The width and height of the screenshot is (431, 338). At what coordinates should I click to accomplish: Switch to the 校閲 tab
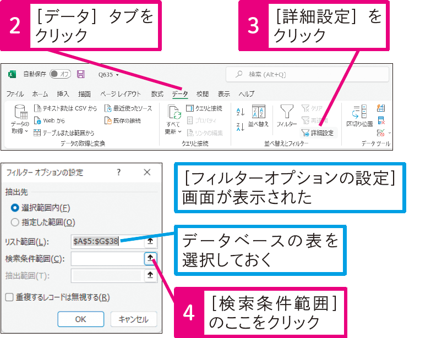point(203,94)
